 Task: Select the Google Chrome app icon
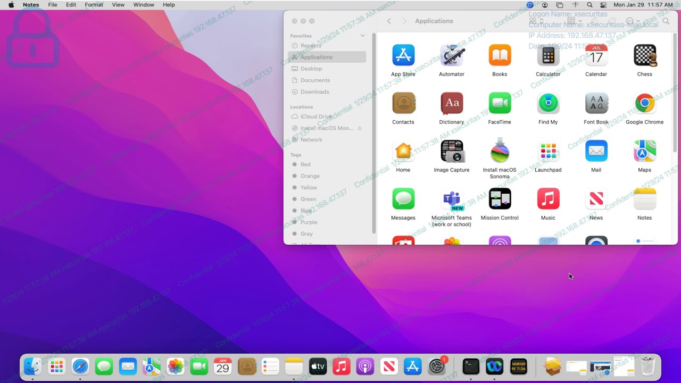(645, 103)
